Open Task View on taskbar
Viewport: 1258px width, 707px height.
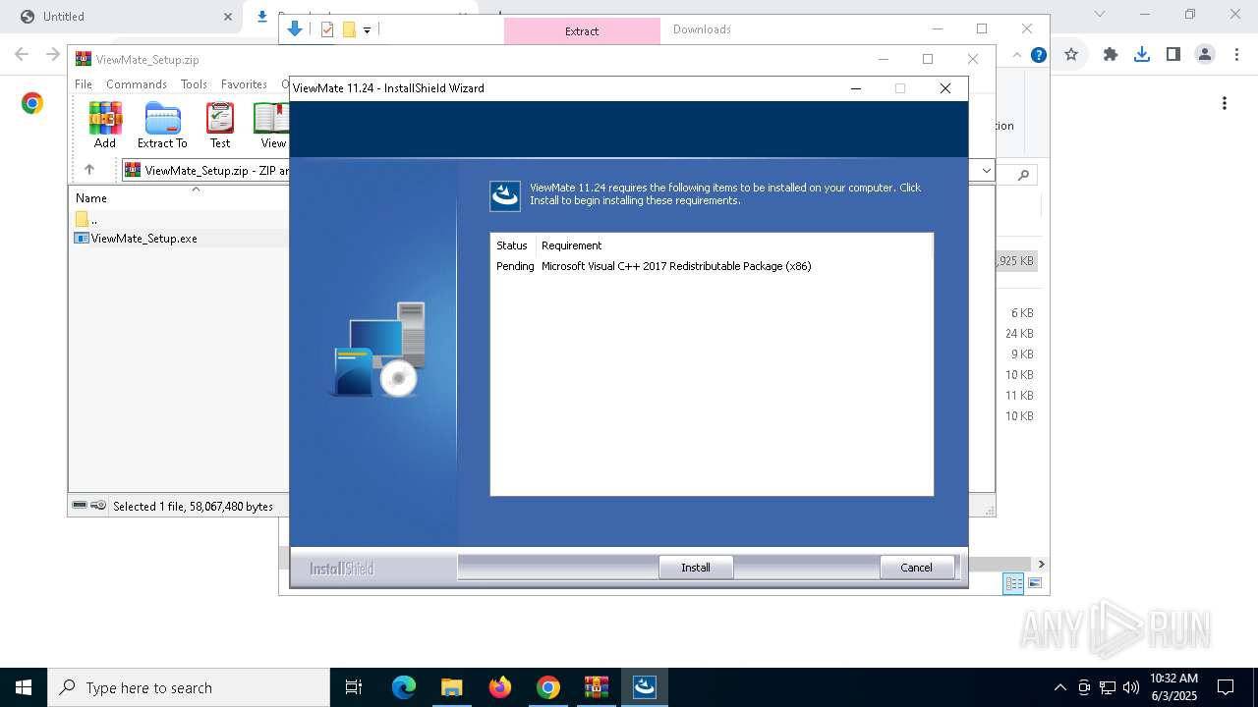click(354, 687)
